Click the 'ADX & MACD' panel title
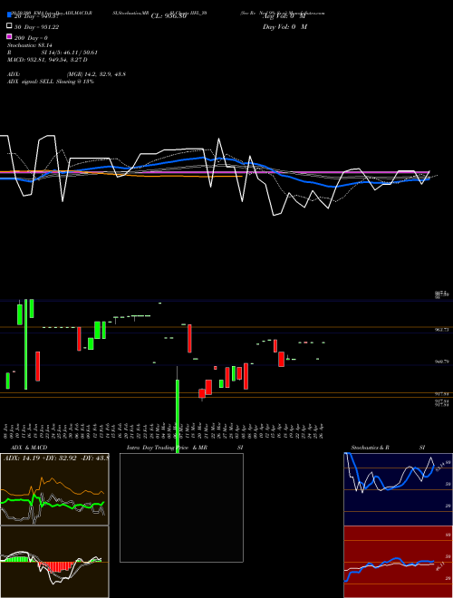 29,448
